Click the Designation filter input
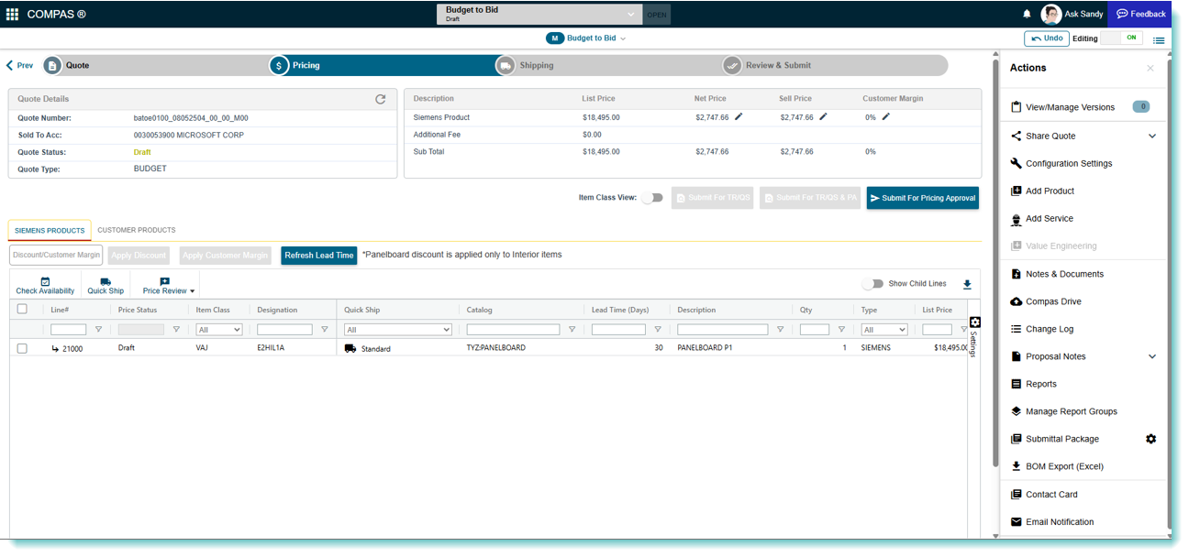The height and width of the screenshot is (557, 1189). click(286, 330)
